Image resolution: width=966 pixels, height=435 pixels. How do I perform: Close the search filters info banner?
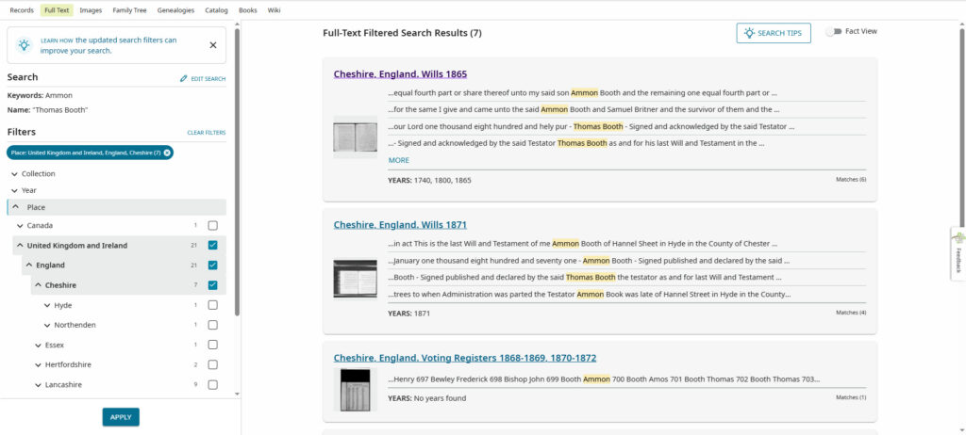coord(212,45)
